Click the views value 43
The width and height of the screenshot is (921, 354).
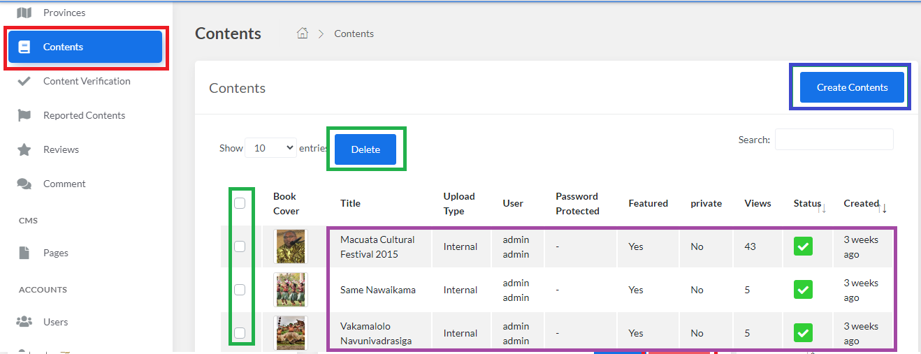pos(750,246)
